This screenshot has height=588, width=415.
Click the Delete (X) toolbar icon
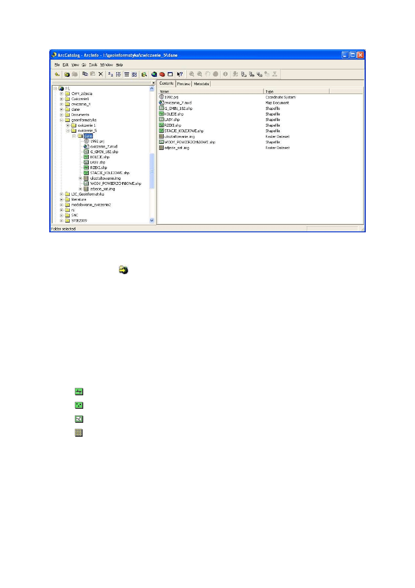pyautogui.click(x=100, y=74)
